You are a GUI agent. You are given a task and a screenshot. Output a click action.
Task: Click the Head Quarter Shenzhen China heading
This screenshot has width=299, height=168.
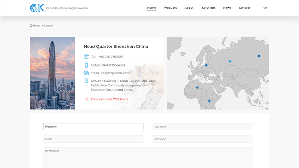coord(116,46)
